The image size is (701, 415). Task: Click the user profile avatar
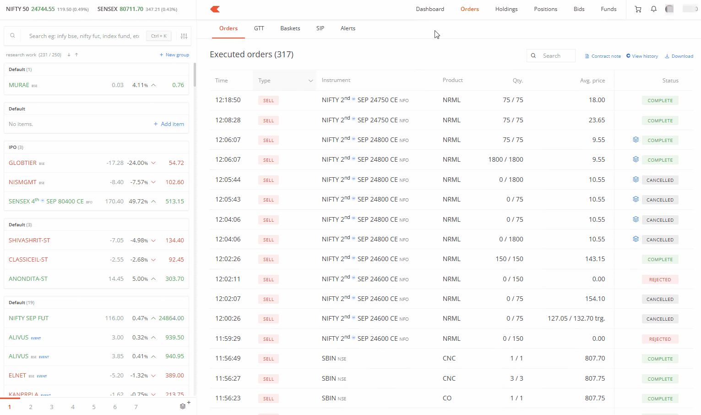[669, 9]
